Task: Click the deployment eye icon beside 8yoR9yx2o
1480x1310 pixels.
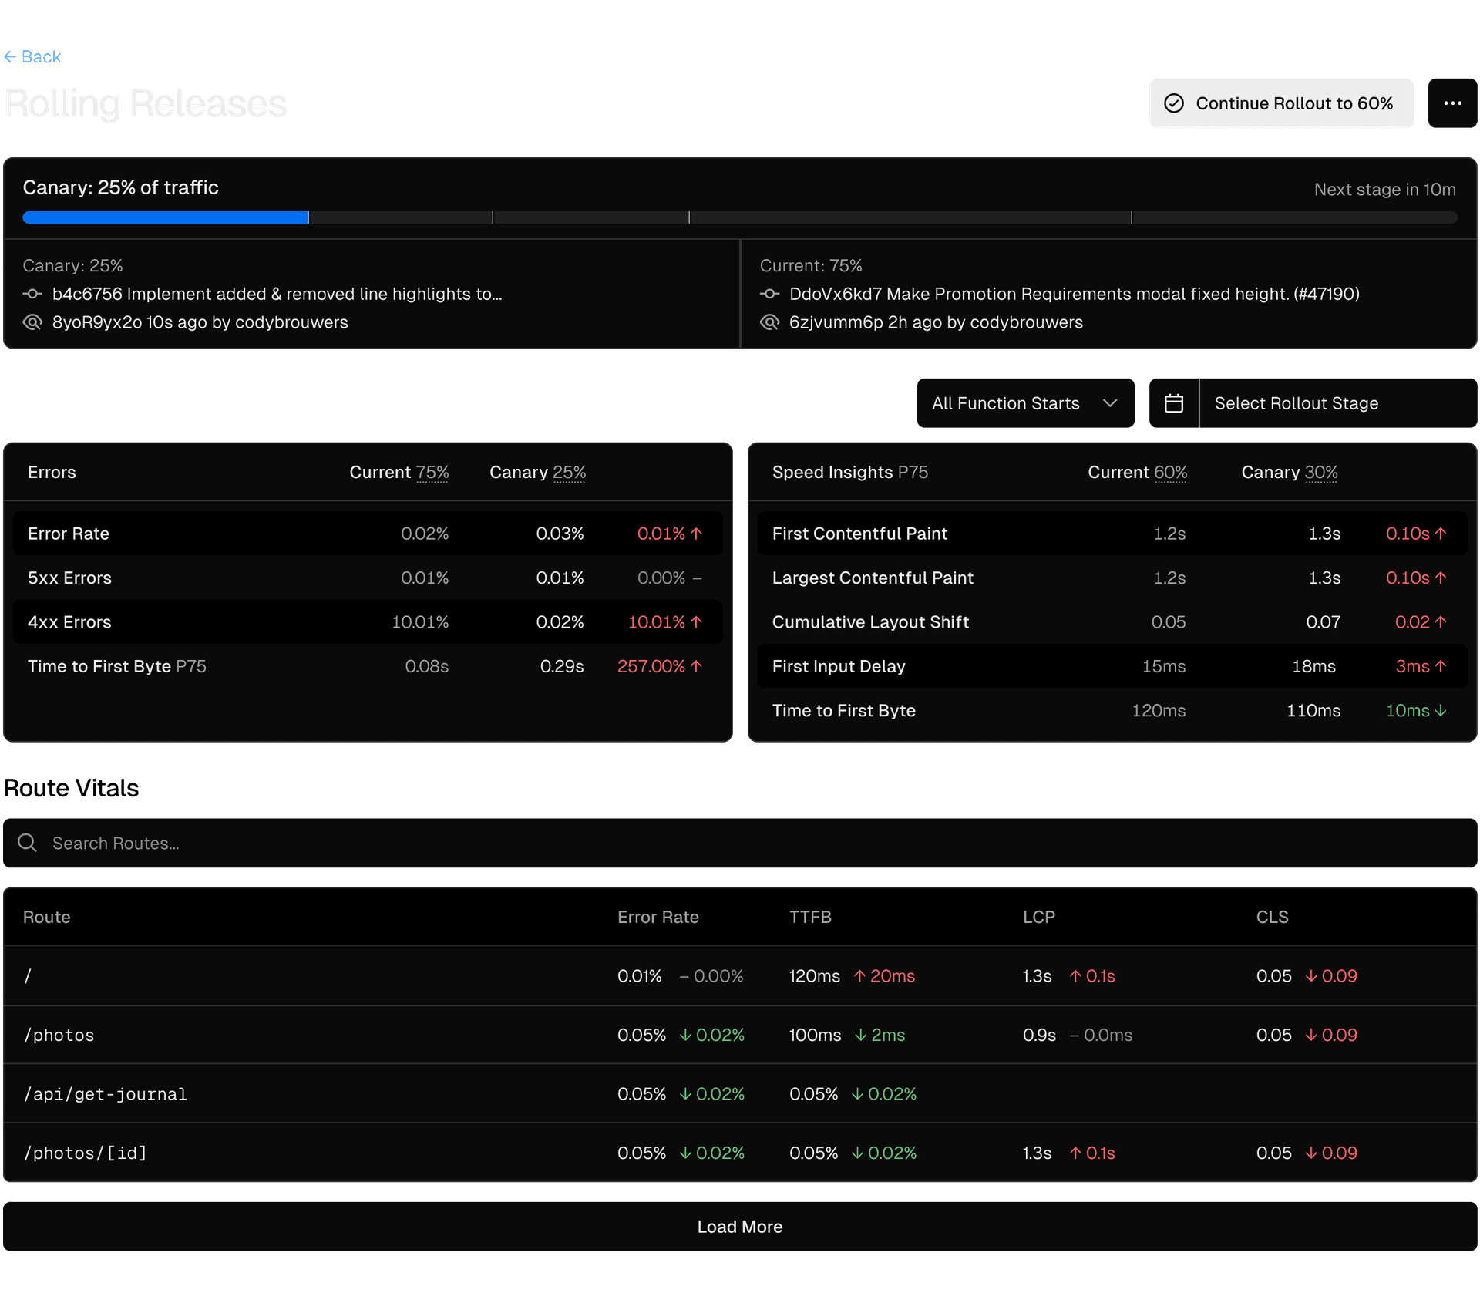Action: [32, 322]
